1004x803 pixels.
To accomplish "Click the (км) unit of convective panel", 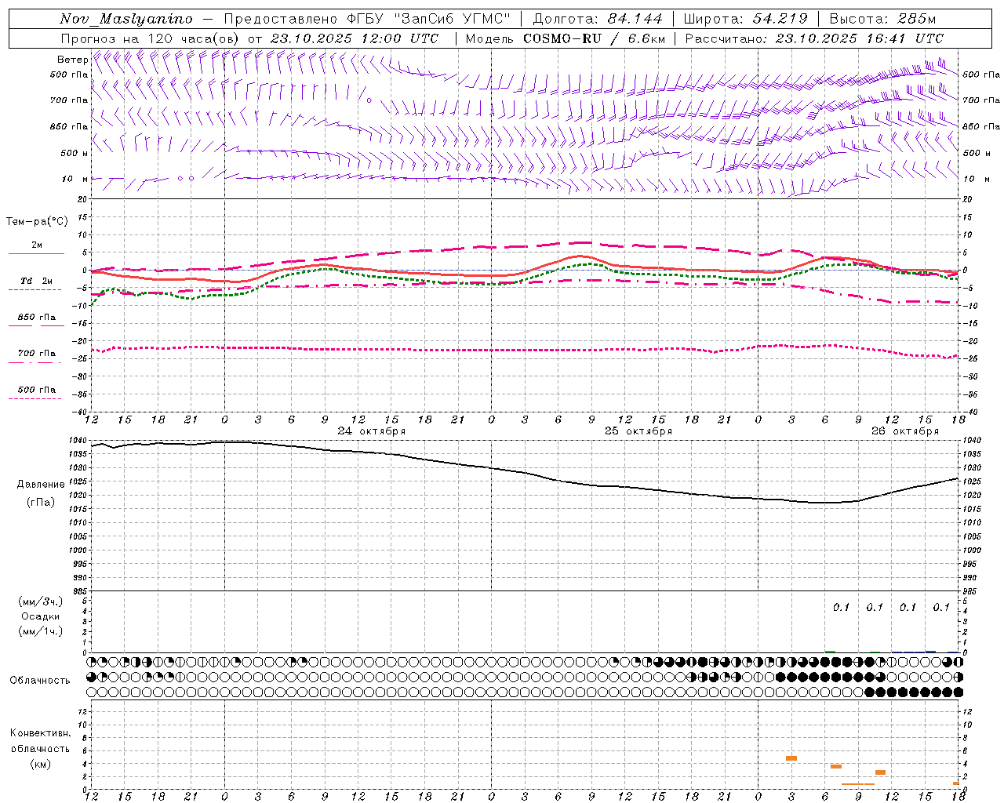I will [41, 764].
